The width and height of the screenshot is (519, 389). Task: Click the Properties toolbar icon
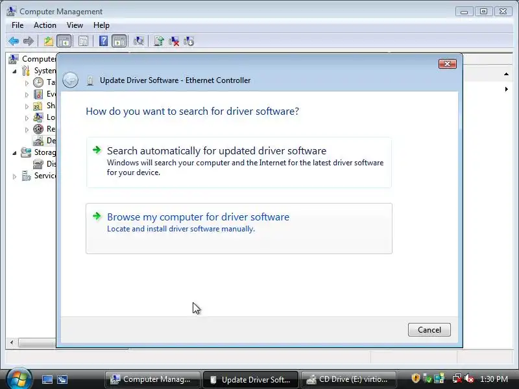point(84,41)
